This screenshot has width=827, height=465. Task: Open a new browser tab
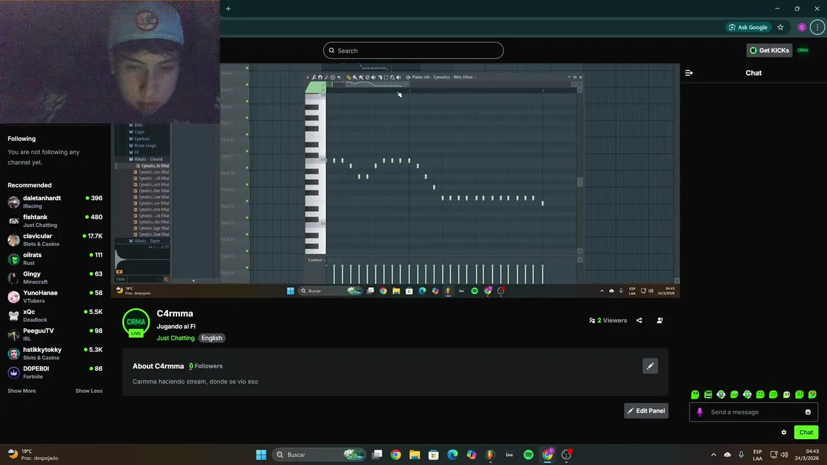228,8
